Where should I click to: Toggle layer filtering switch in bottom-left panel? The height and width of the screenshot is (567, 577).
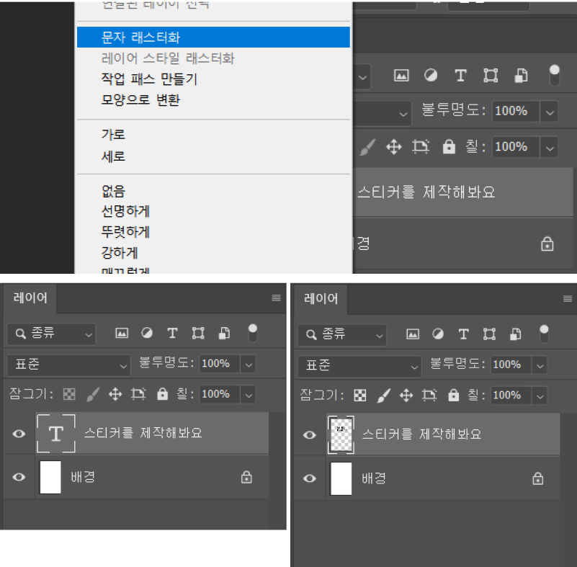252,332
